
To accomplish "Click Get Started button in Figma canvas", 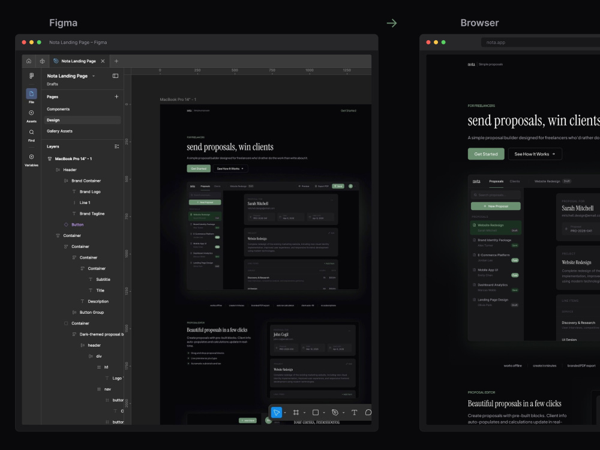I will 199,169.
